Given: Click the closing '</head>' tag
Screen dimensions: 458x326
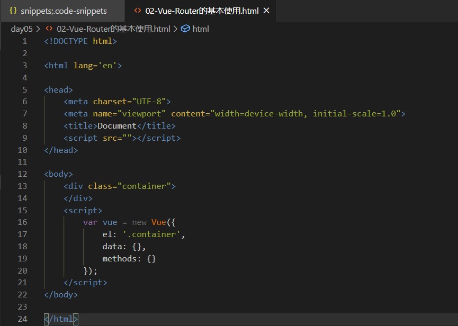Looking at the screenshot, I should pos(61,150).
